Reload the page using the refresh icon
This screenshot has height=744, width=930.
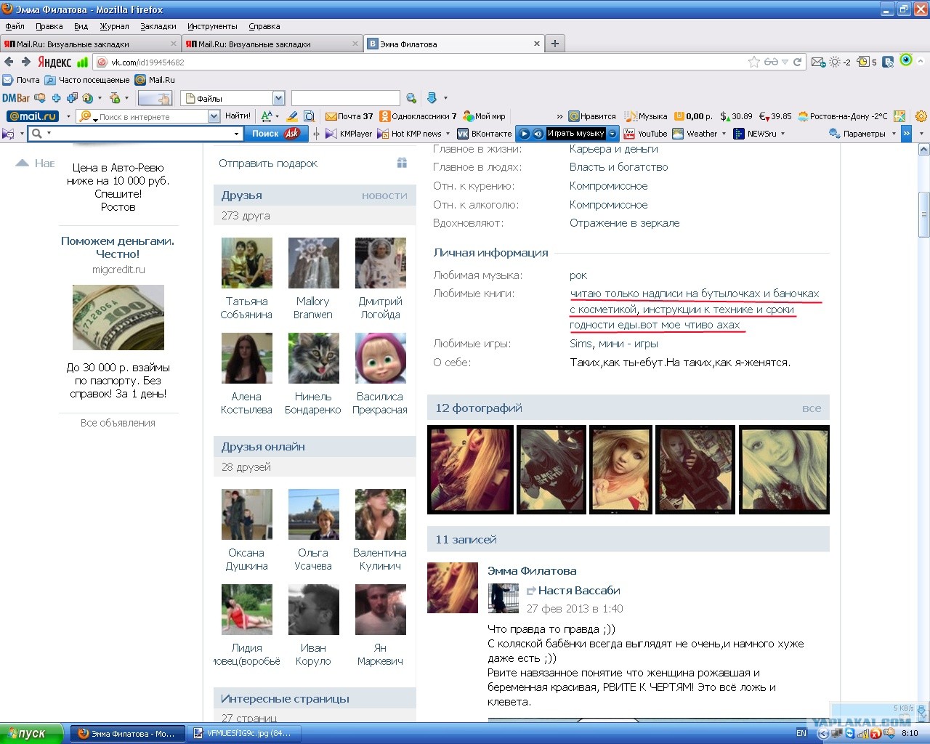click(797, 62)
